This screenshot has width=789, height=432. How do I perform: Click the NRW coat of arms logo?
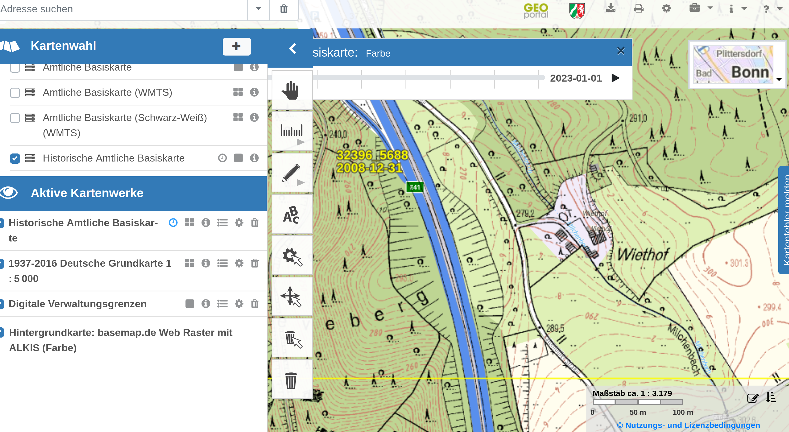577,11
